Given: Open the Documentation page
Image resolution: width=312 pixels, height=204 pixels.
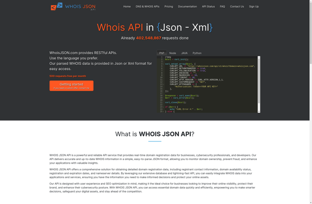Looking at the screenshot, I should pyautogui.click(x=187, y=7).
